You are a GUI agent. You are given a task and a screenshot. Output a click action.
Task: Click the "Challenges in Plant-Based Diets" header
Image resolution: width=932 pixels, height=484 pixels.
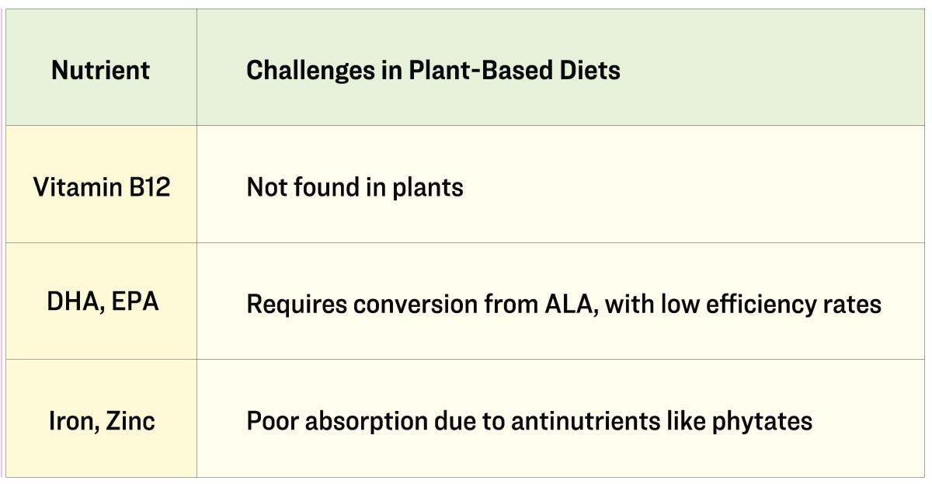(433, 71)
